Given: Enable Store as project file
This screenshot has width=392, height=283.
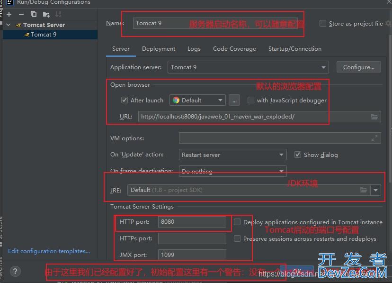Looking at the screenshot, I should 323,24.
